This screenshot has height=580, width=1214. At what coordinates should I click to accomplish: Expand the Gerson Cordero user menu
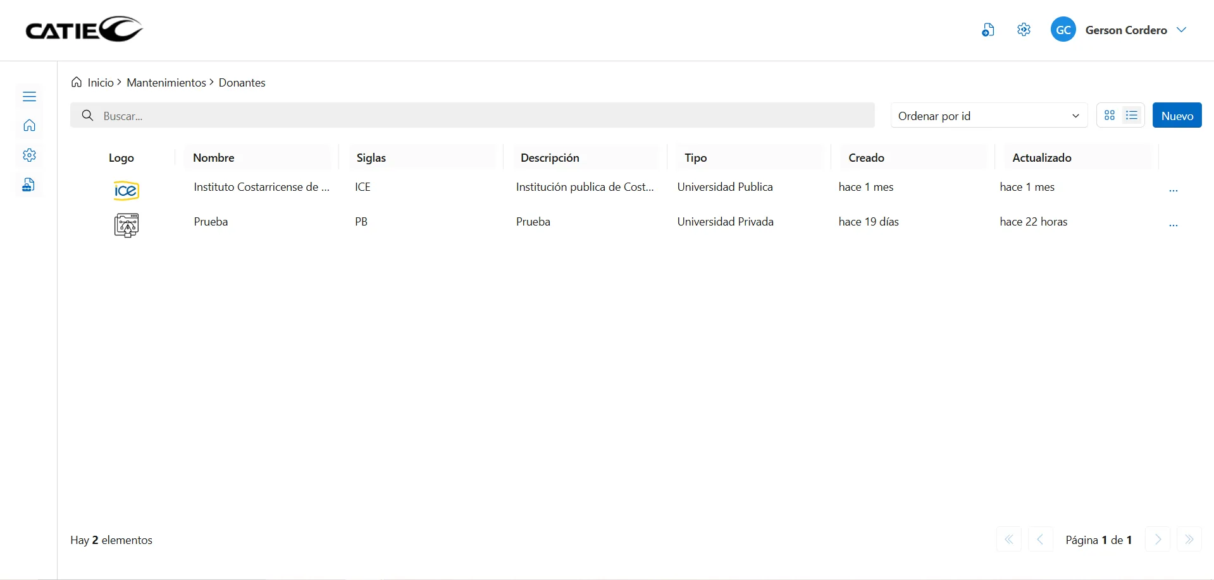pyautogui.click(x=1181, y=30)
